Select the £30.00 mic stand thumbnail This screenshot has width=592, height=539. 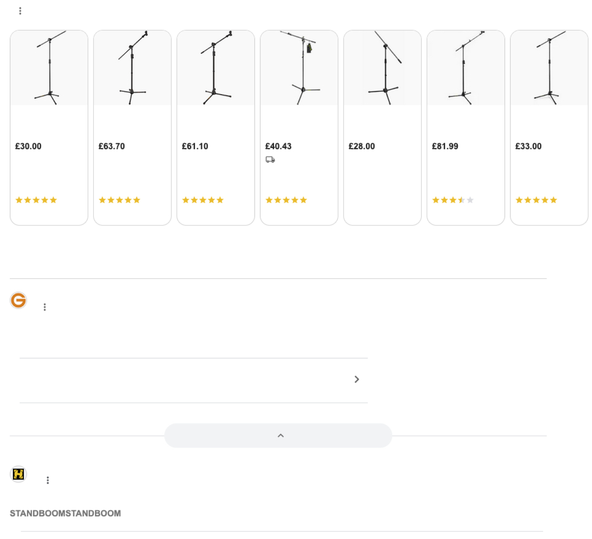[x=49, y=68]
